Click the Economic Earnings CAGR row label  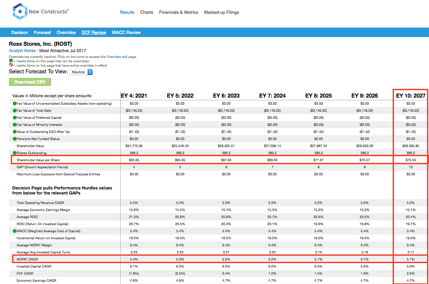pyautogui.click(x=36, y=280)
